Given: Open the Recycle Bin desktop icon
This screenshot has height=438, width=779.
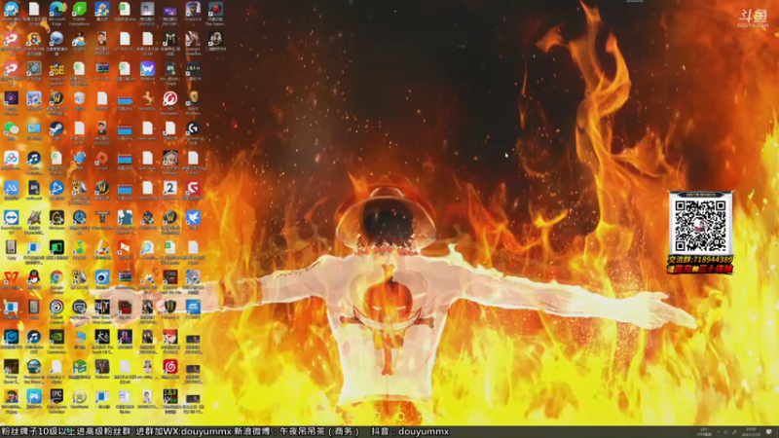Looking at the screenshot, I should coord(79,98).
